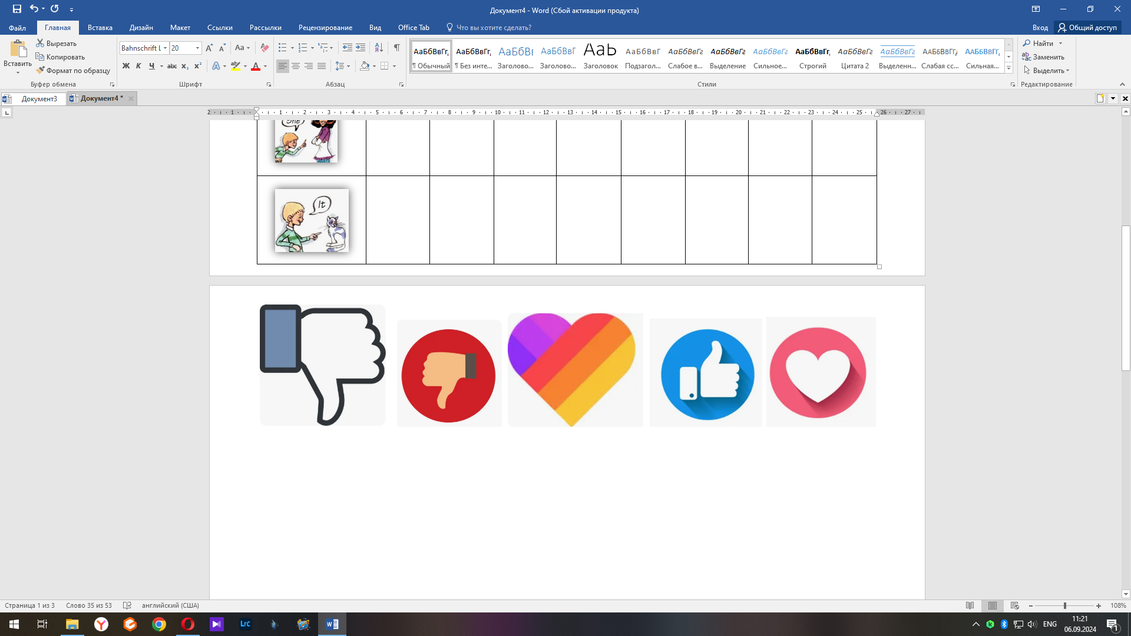Viewport: 1131px width, 636px height.
Task: Toggle italic (К) formatting
Action: (x=138, y=66)
